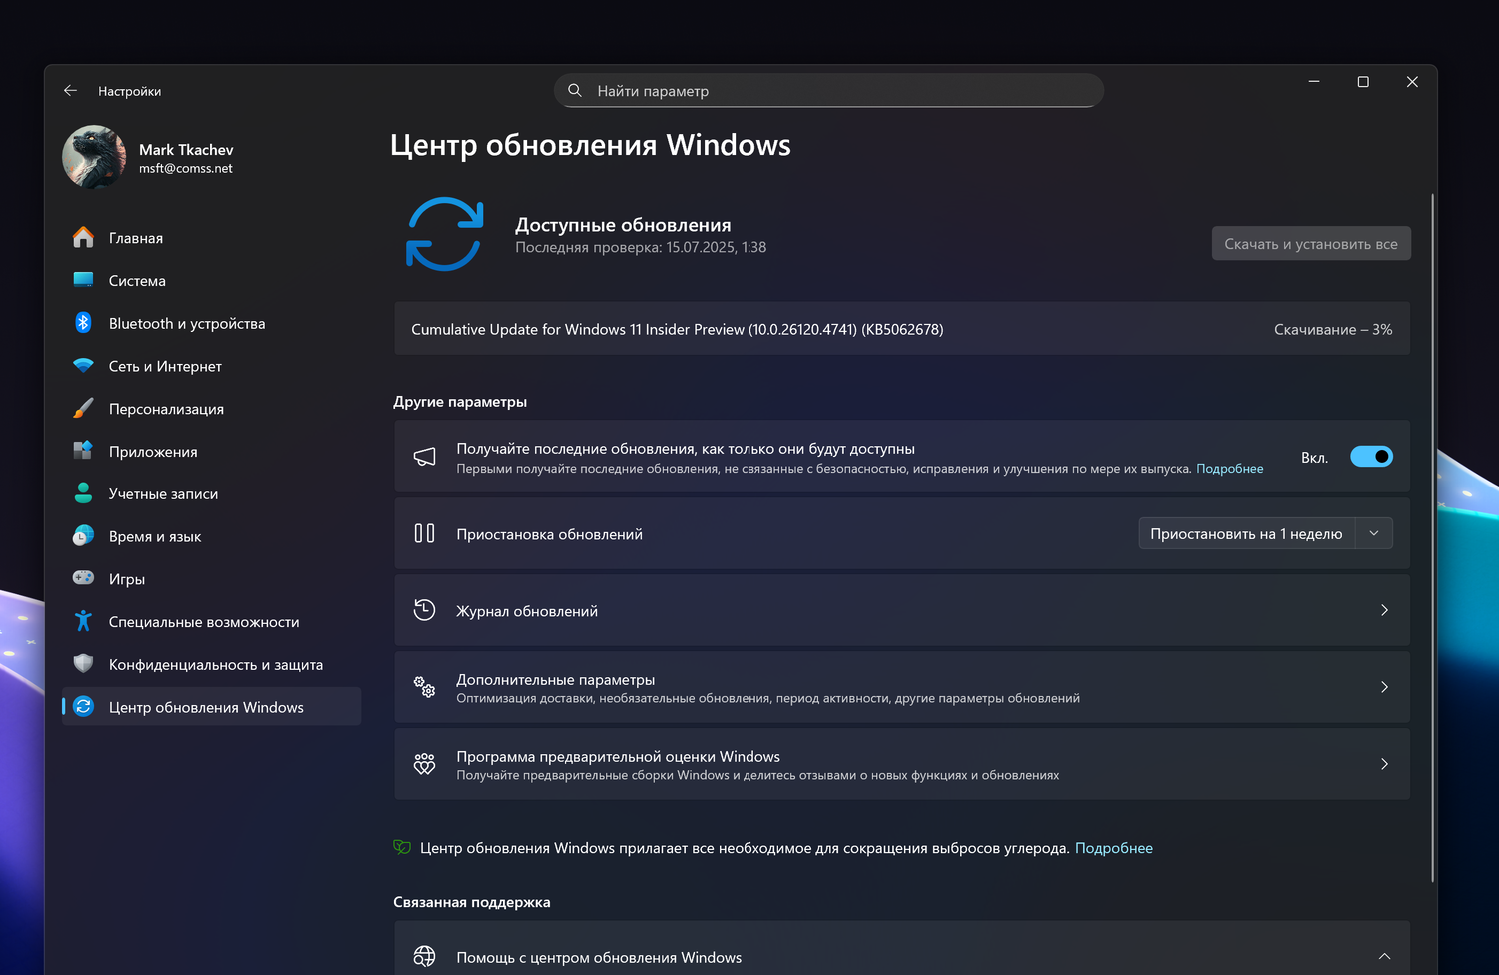
Task: Click the vertical scrollbar of the settings page
Action: click(1433, 537)
